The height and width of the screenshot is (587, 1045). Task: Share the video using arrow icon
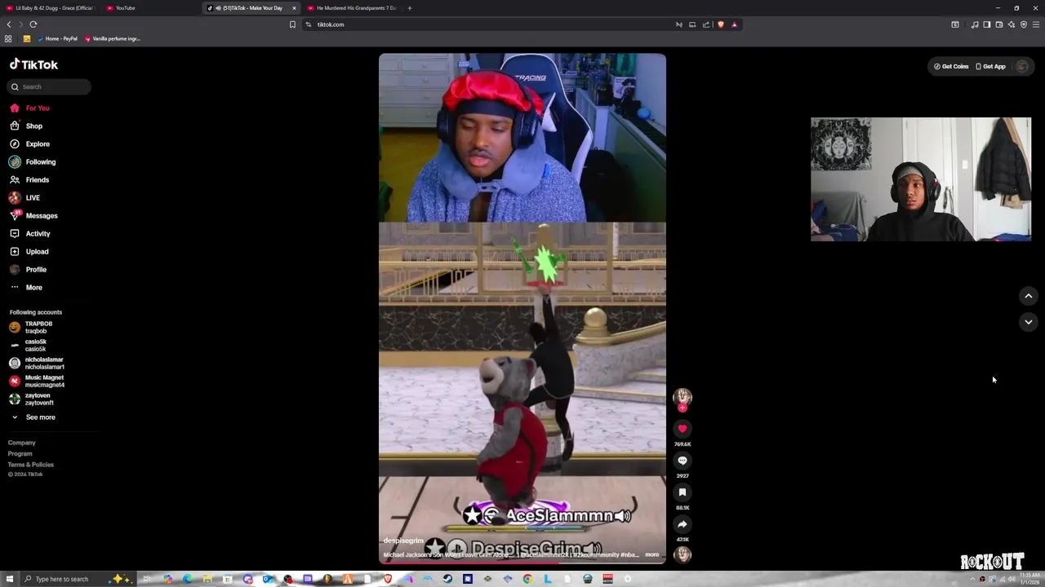[683, 524]
